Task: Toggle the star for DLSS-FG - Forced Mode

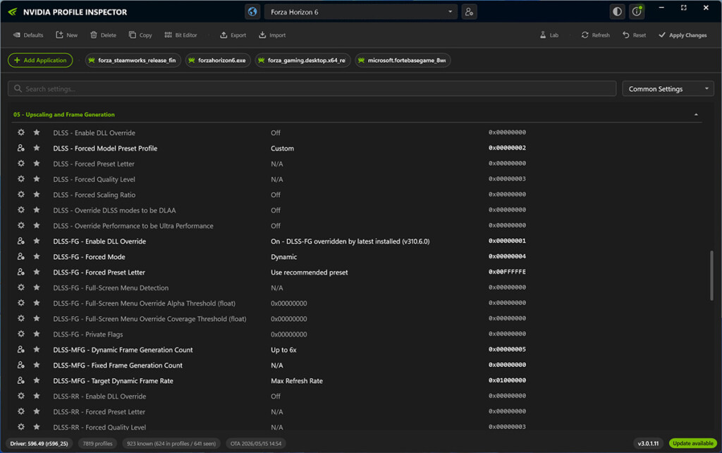Action: 37,257
